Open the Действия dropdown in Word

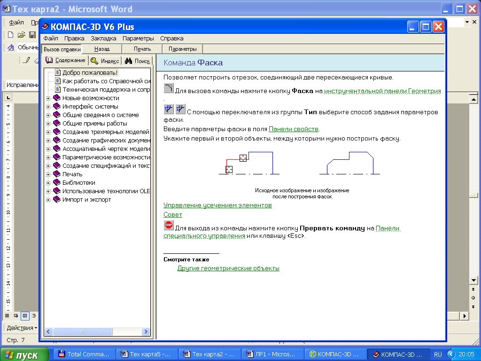click(x=22, y=328)
